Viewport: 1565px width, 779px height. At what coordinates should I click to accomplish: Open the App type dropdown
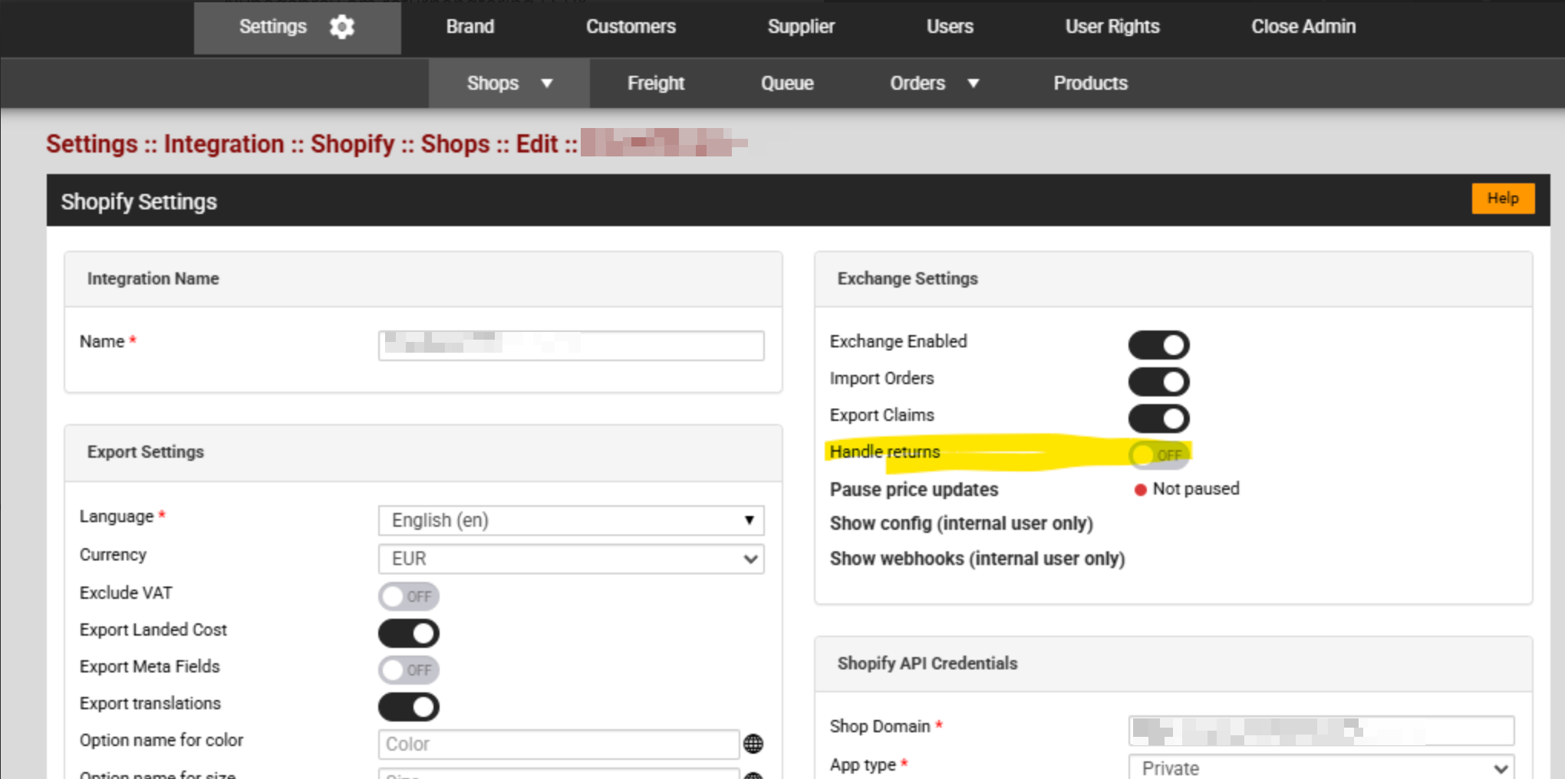1321,767
